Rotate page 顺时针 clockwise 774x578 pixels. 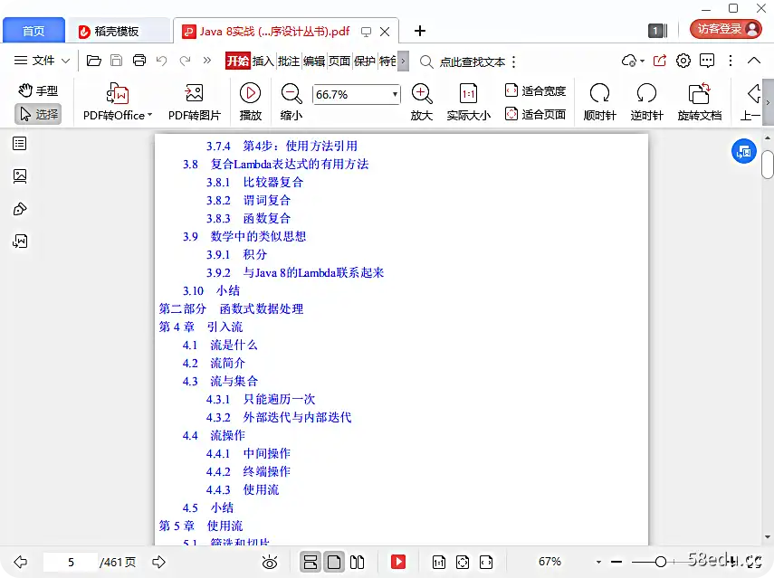pos(600,102)
